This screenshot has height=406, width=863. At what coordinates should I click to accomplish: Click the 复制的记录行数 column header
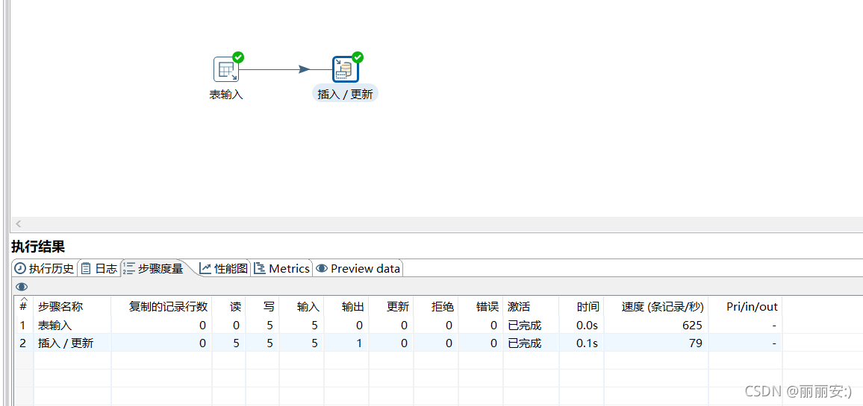pos(161,307)
